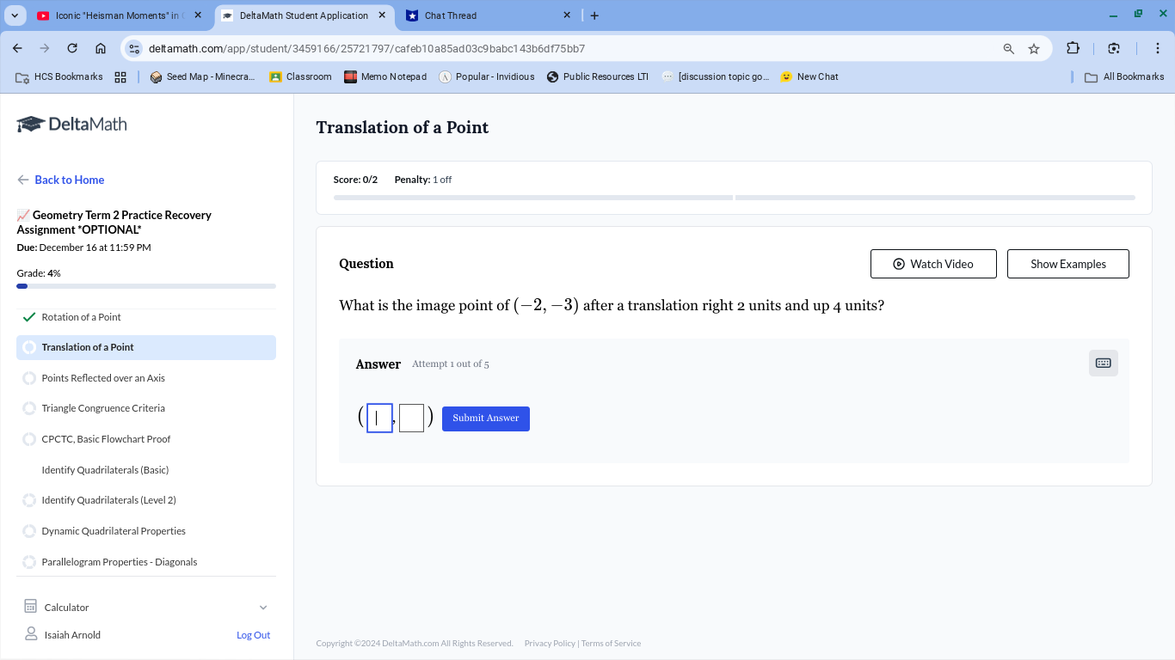This screenshot has height=660, width=1175.
Task: Go back to the previous page
Action: 18,48
